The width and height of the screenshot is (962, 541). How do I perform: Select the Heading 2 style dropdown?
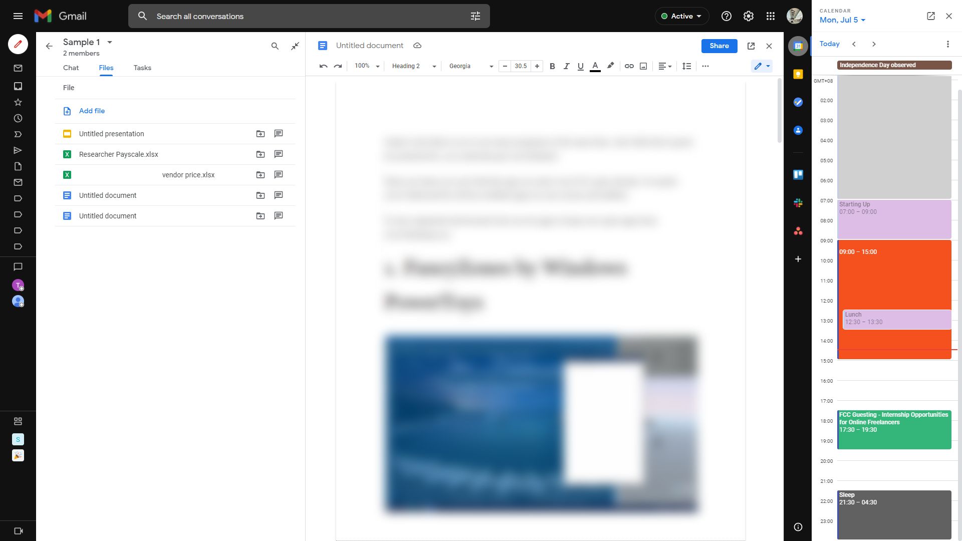point(413,66)
